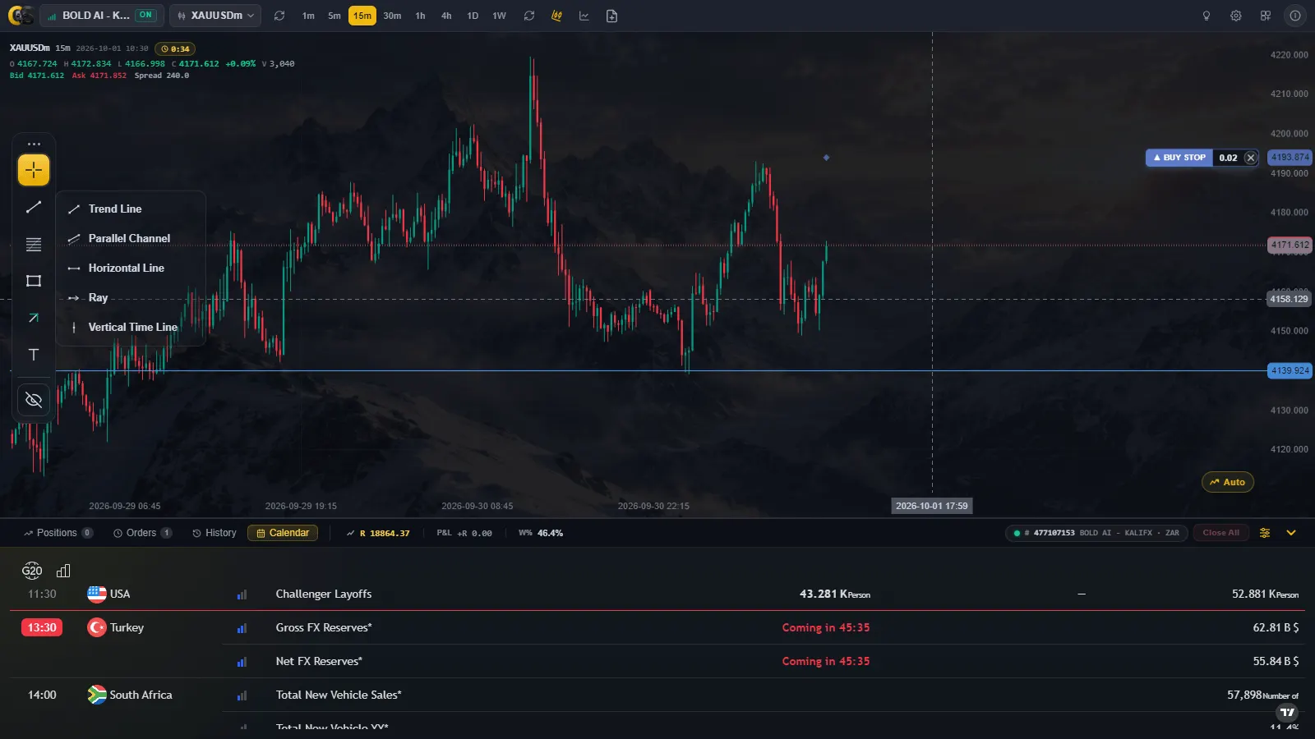Open the panel filter sliders icon

click(1265, 533)
